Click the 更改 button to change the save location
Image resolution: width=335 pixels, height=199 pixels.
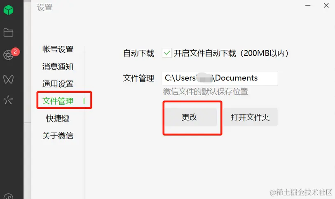coord(190,117)
